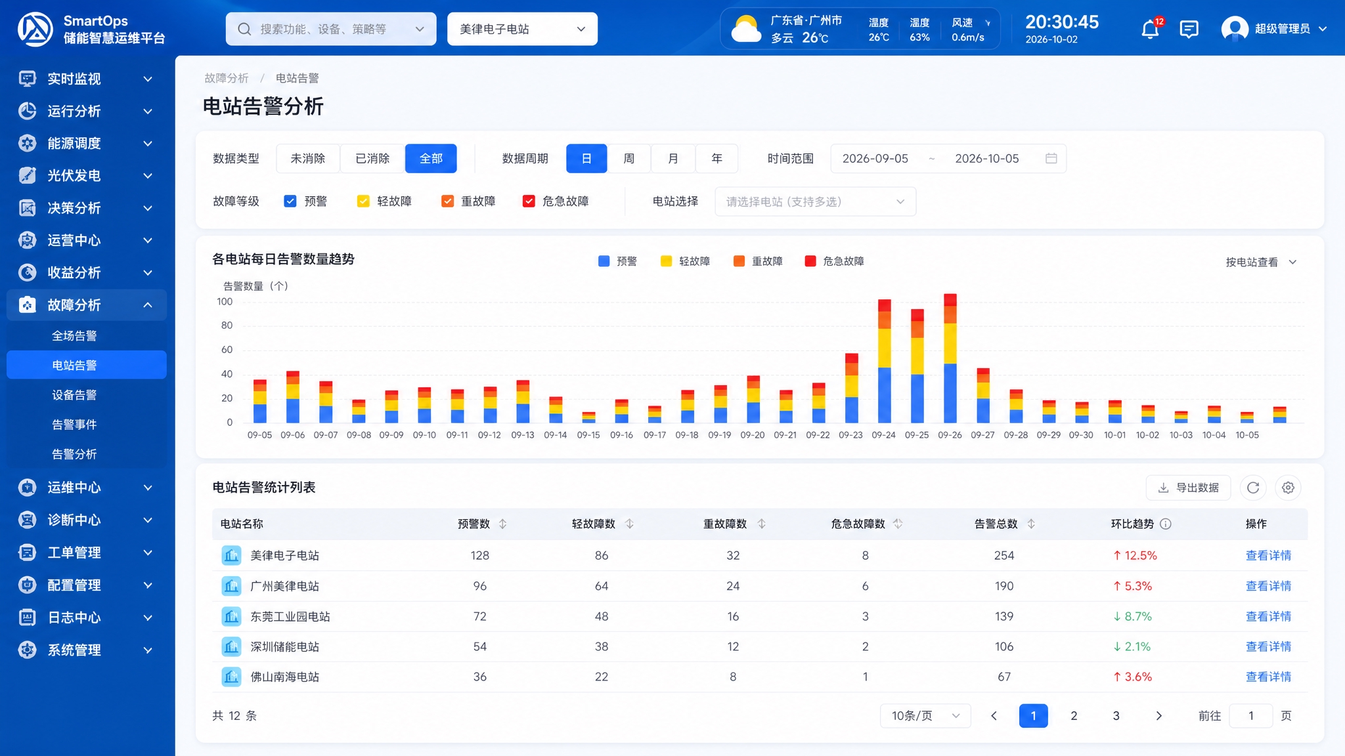Screen dimensions: 1345x756
Task: Click 查看详情 for 广州美律电站
Action: click(1268, 586)
